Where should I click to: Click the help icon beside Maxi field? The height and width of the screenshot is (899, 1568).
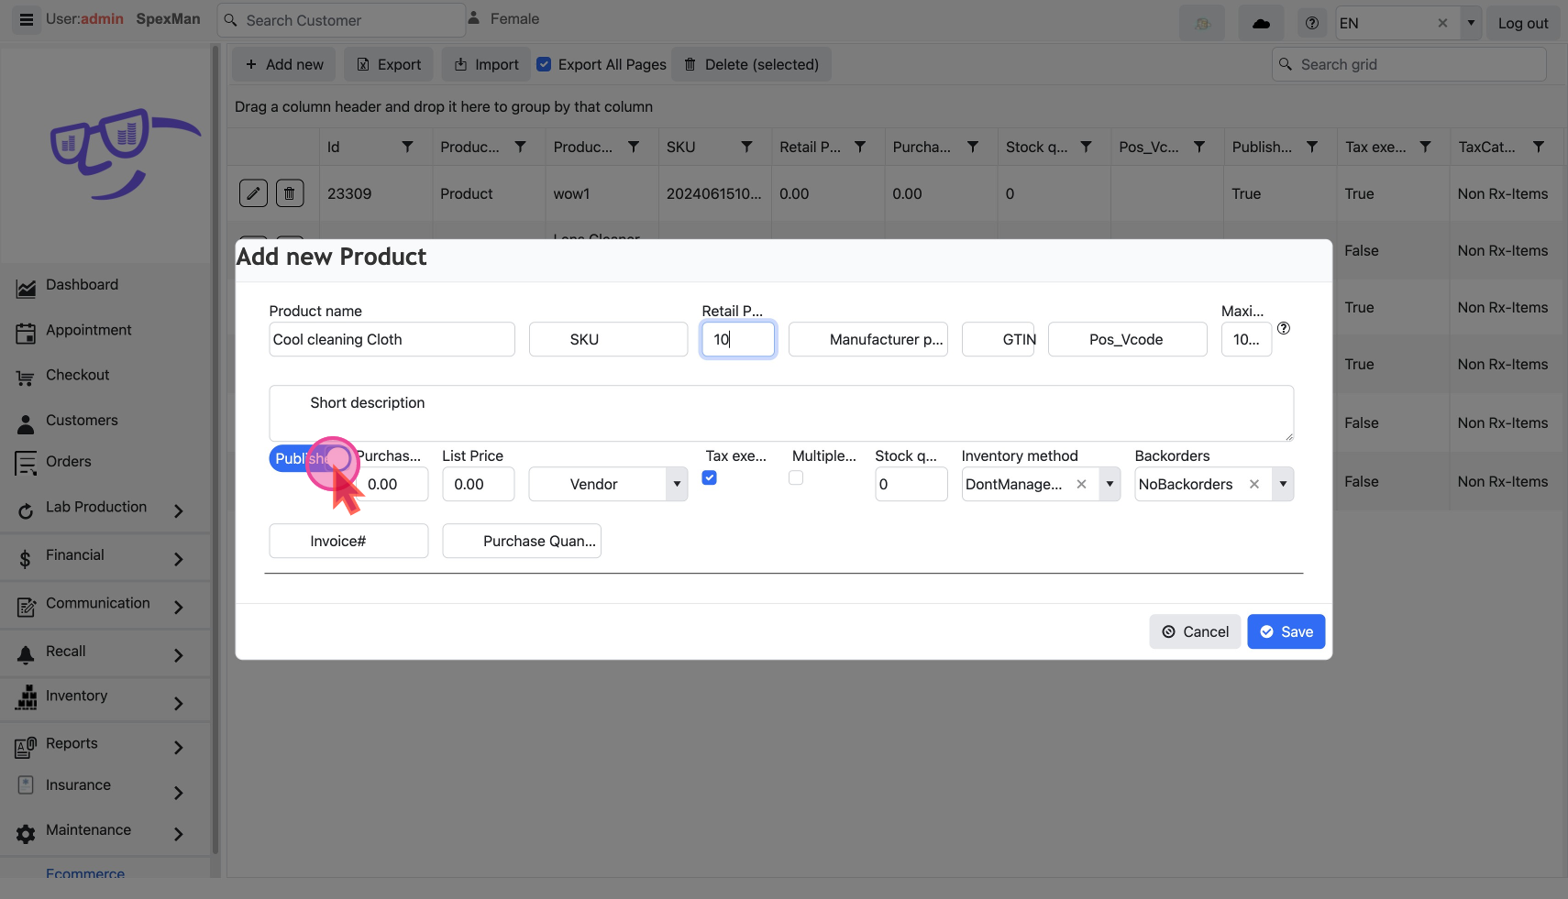tap(1284, 328)
